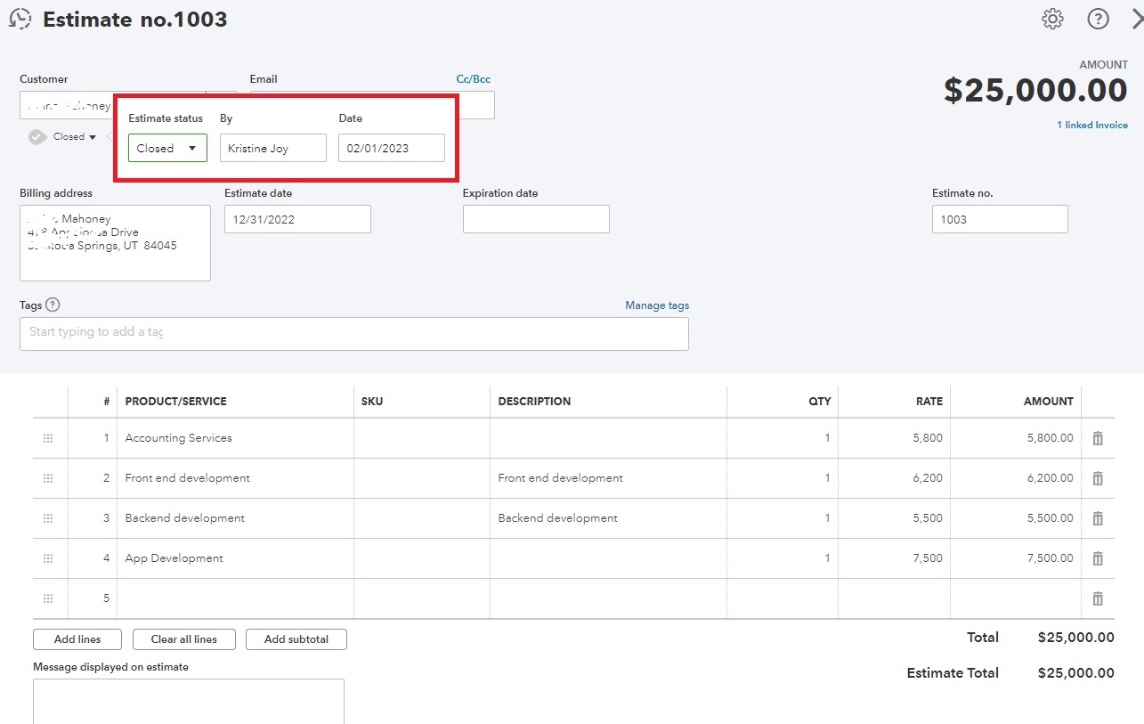Delete the Front end development line
The image size is (1144, 724).
[x=1098, y=478]
